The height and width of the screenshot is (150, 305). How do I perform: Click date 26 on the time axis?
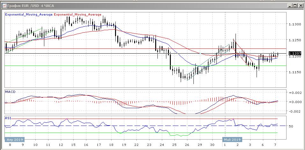coord(188,144)
